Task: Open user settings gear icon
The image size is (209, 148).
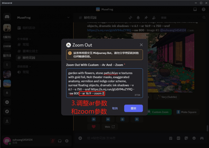Action: pyautogui.click(x=67, y=141)
